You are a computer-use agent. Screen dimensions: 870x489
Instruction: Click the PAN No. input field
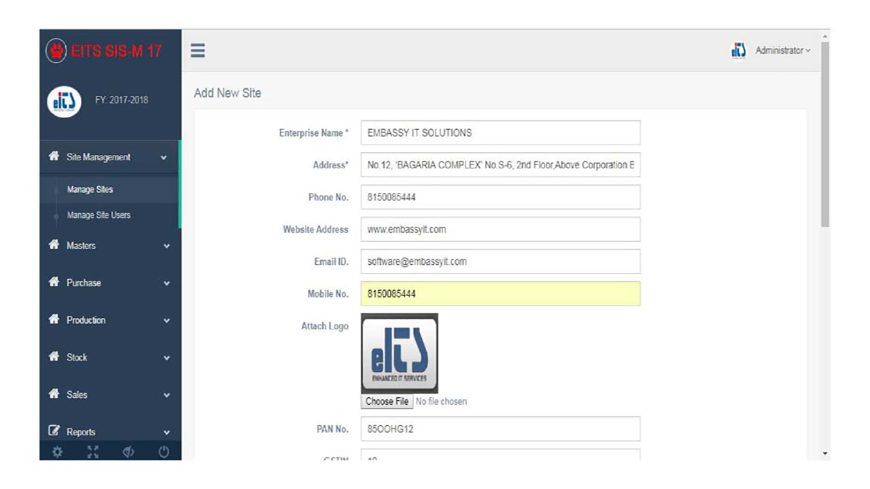pyautogui.click(x=500, y=429)
